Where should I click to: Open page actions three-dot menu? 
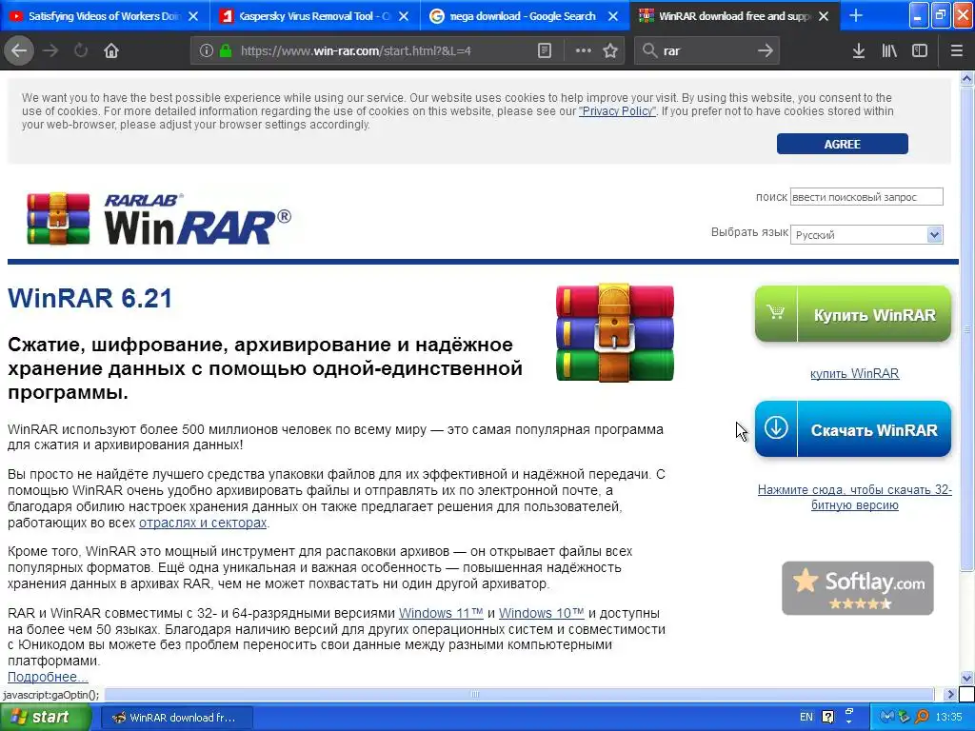[x=584, y=51]
